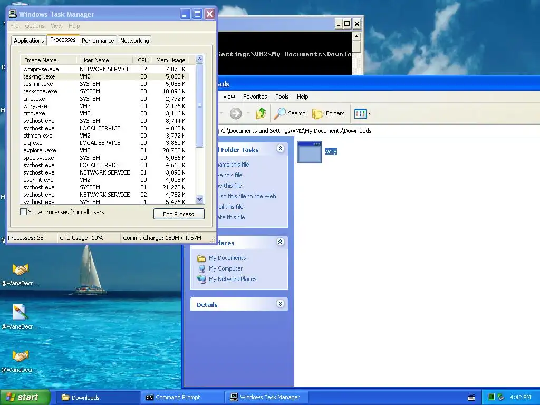Image resolution: width=540 pixels, height=405 pixels.
Task: Sort processes by Image Name column
Action: pyautogui.click(x=48, y=60)
